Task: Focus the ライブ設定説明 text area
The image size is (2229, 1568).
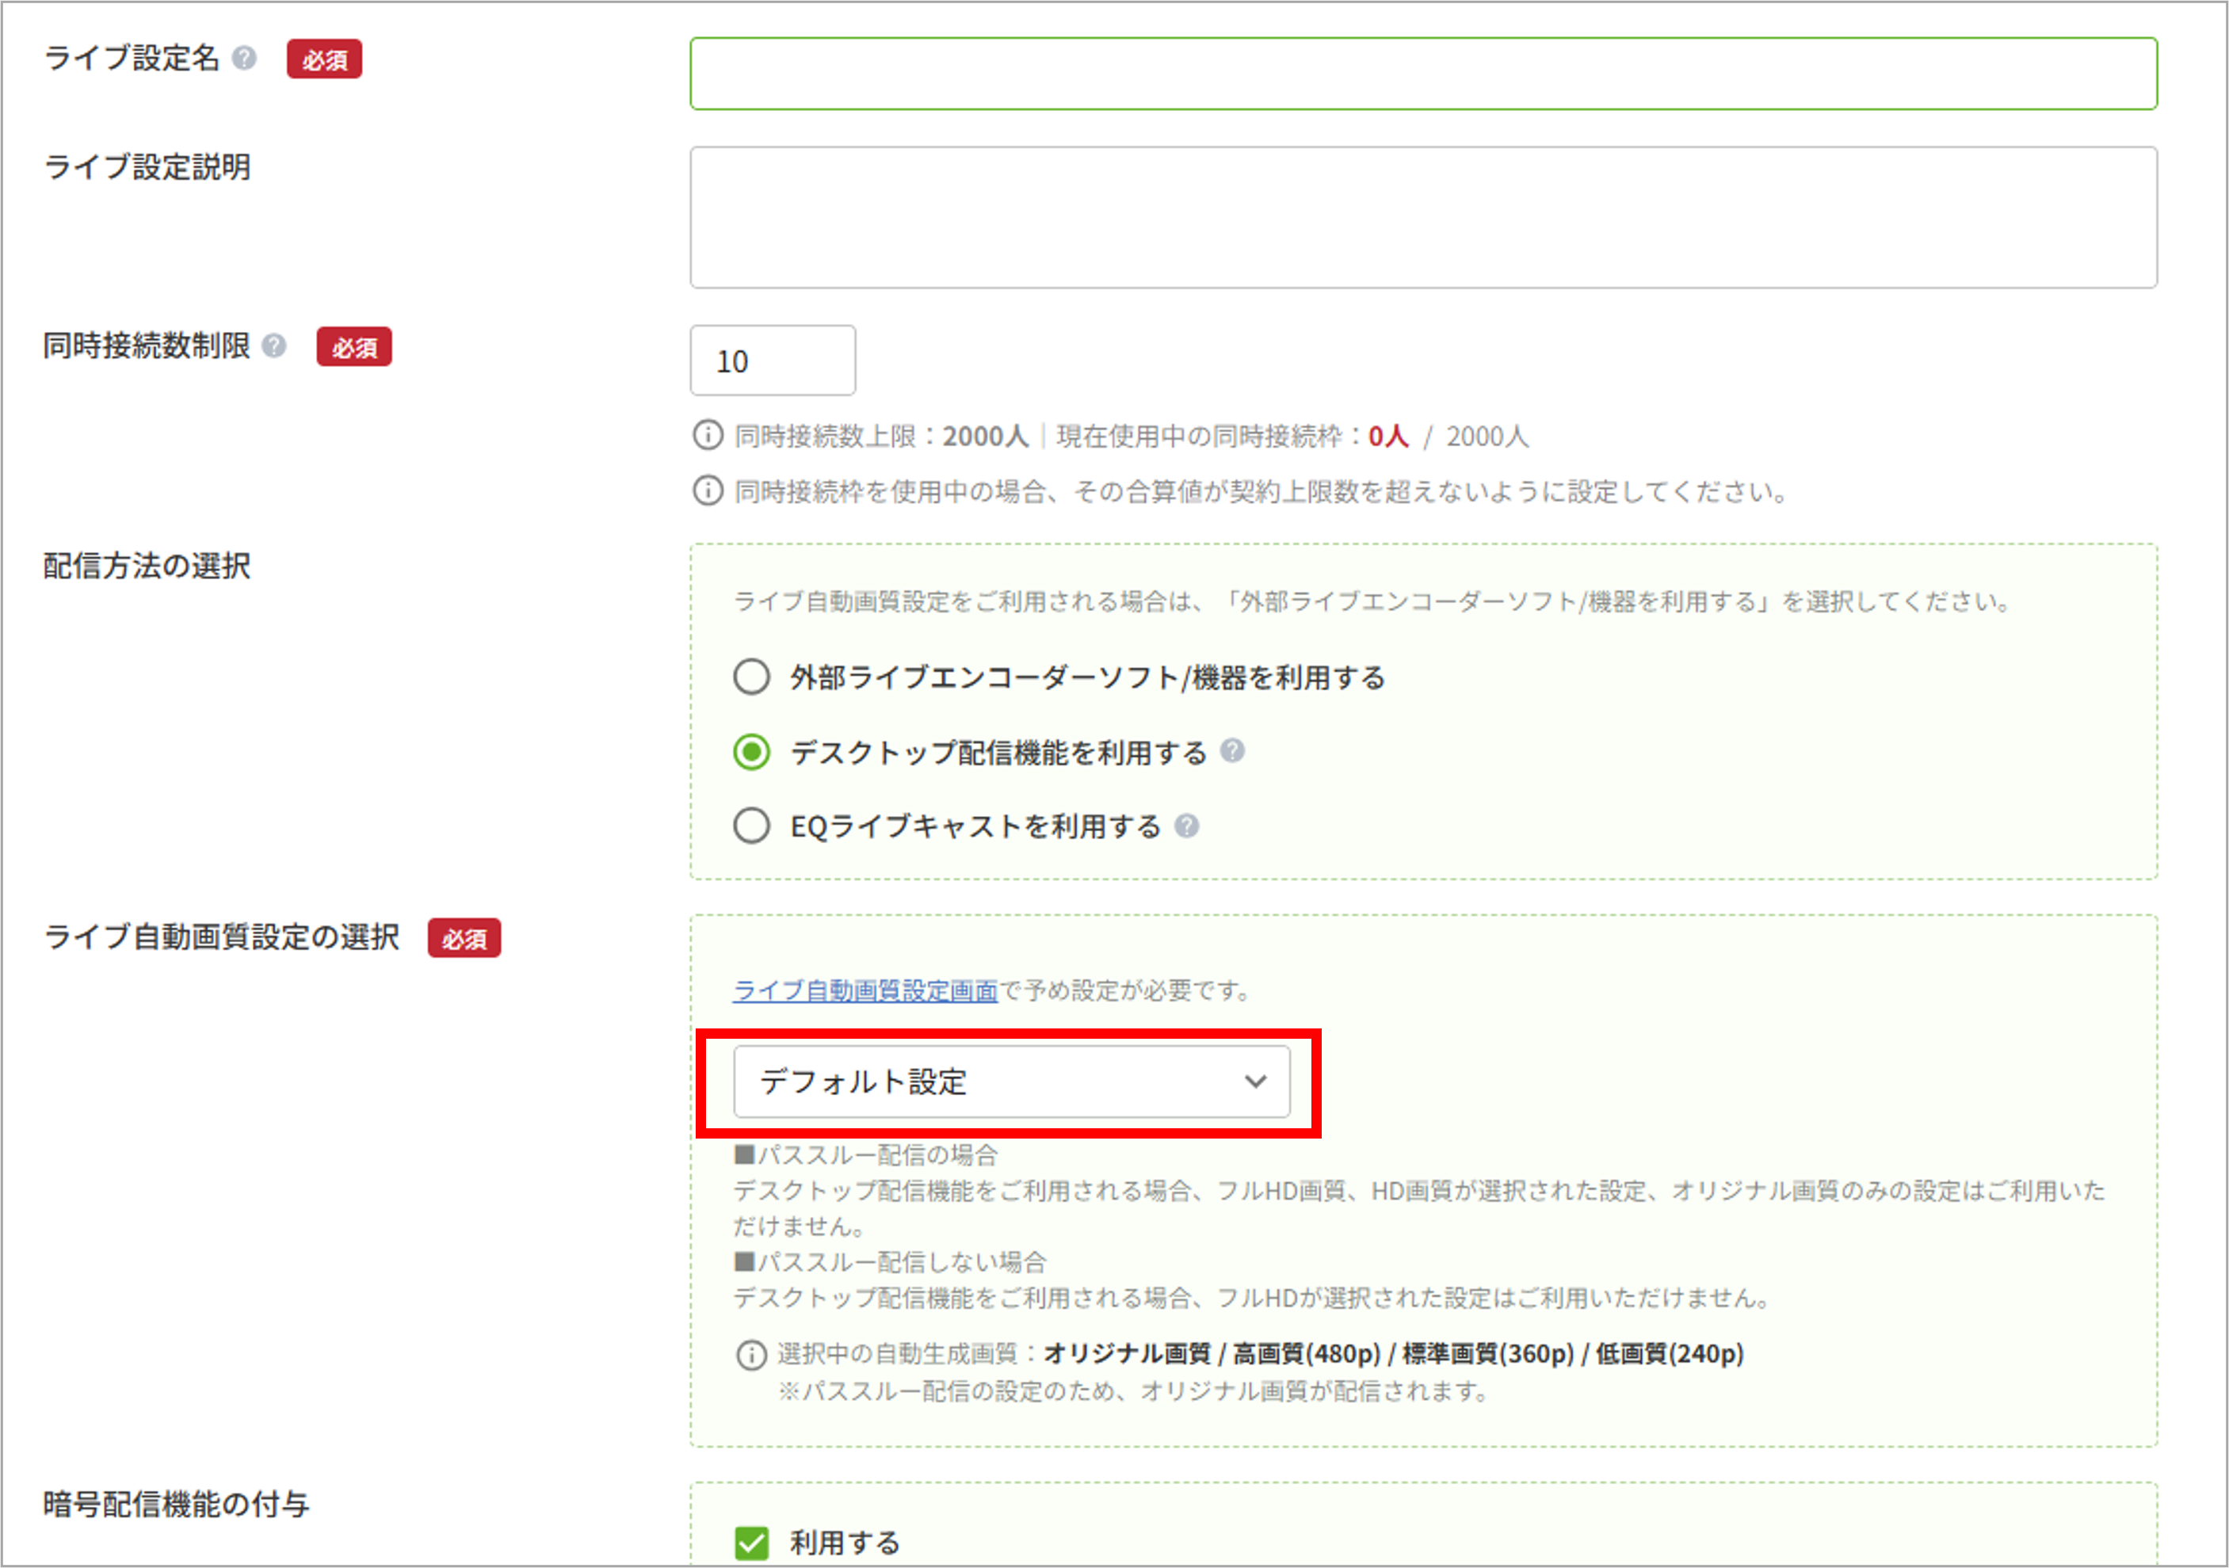Action: click(1423, 217)
